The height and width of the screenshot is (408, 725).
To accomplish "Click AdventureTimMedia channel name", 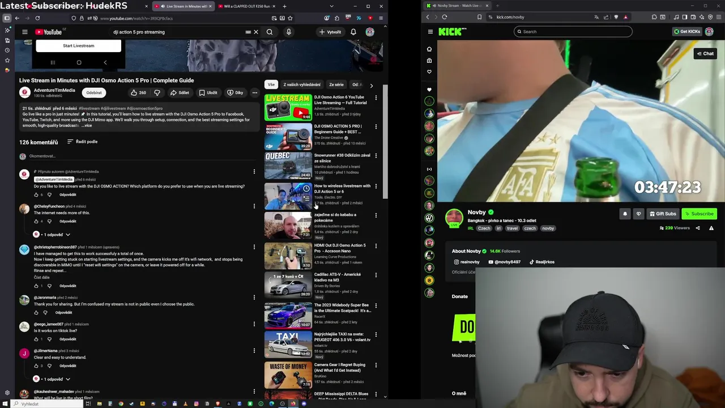I will (54, 90).
